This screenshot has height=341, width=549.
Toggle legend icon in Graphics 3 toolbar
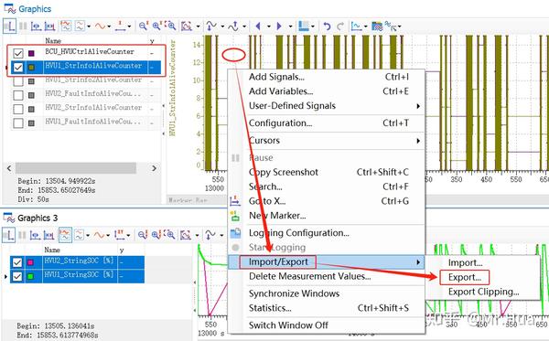tap(9, 235)
